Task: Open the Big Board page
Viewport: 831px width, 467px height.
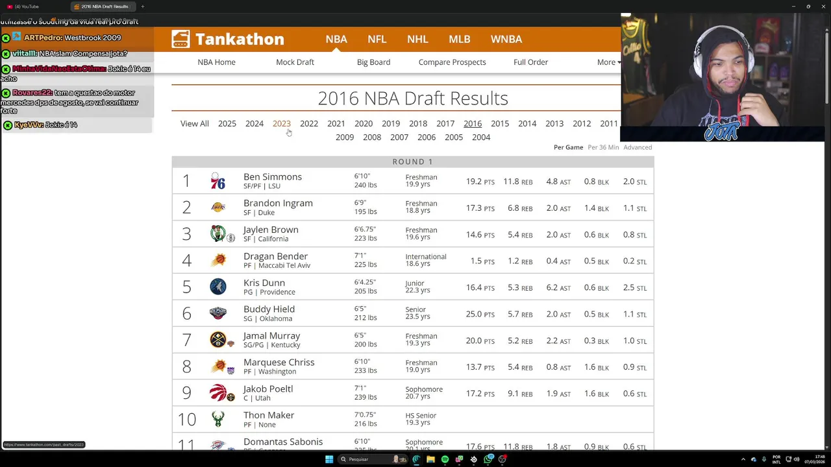Action: (373, 62)
